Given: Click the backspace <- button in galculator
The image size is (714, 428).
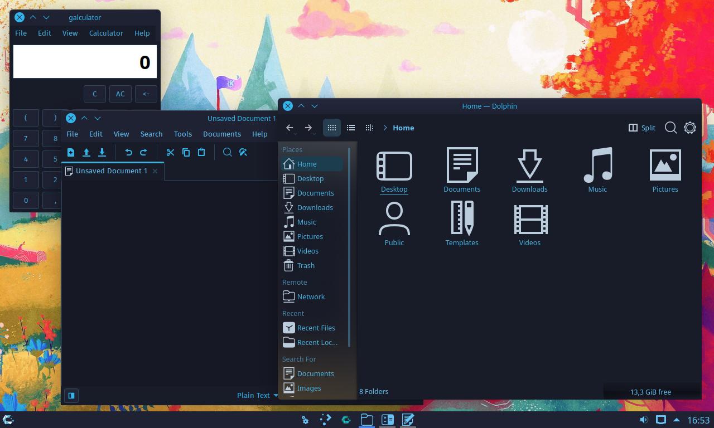Looking at the screenshot, I should pos(146,94).
